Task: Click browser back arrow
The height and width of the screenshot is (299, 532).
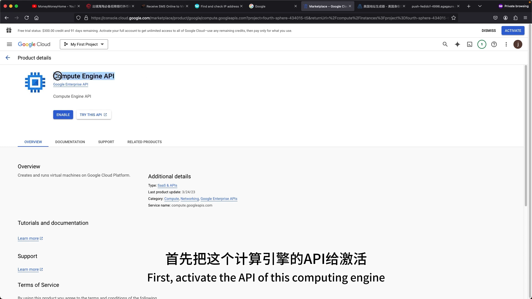Action: [7, 18]
